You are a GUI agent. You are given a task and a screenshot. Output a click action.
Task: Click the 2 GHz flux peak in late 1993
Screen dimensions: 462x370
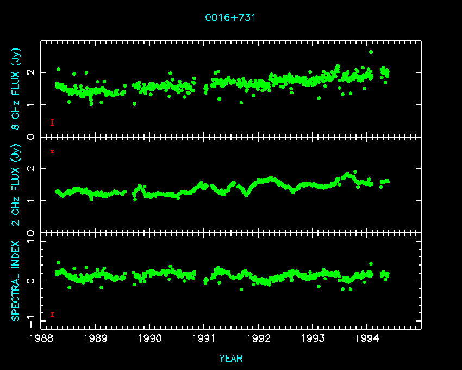point(347,175)
